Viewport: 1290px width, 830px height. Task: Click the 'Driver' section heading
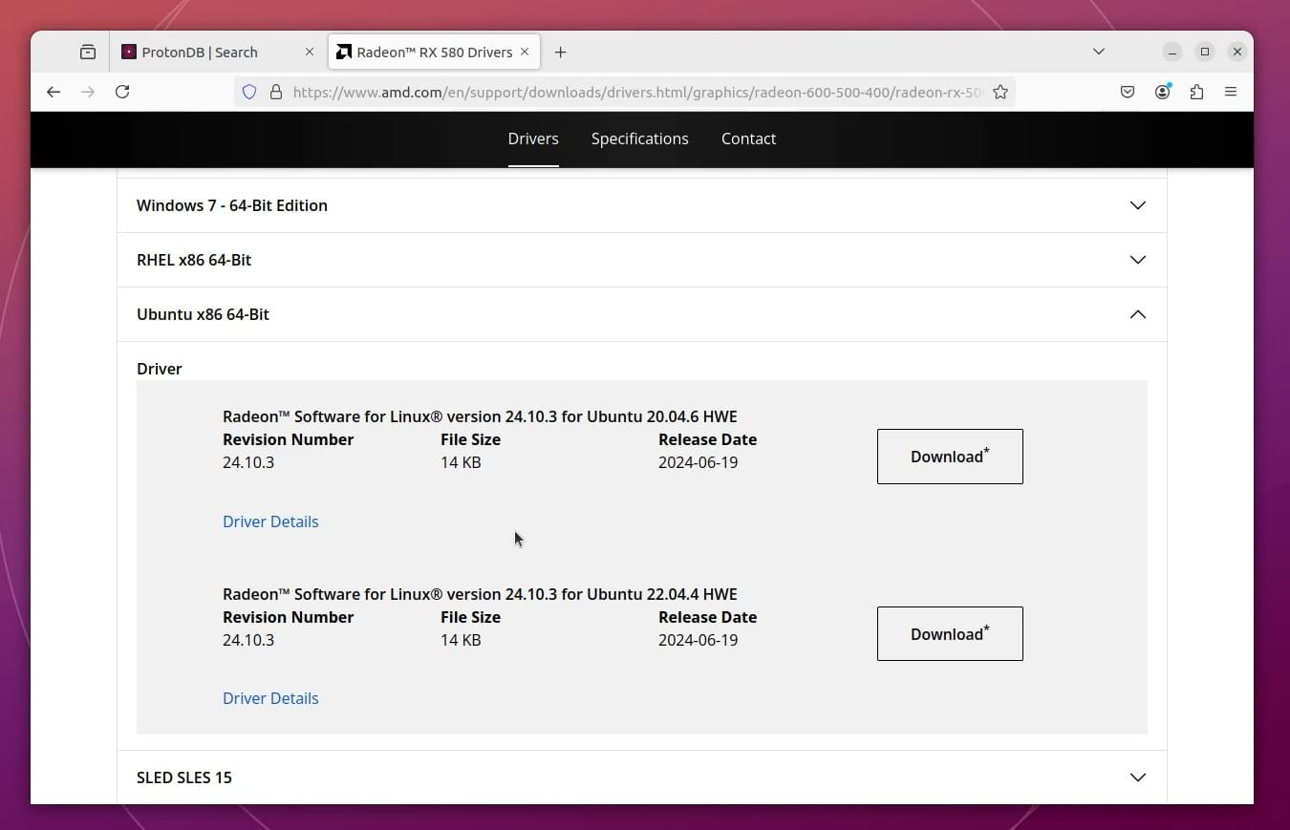[x=159, y=369]
